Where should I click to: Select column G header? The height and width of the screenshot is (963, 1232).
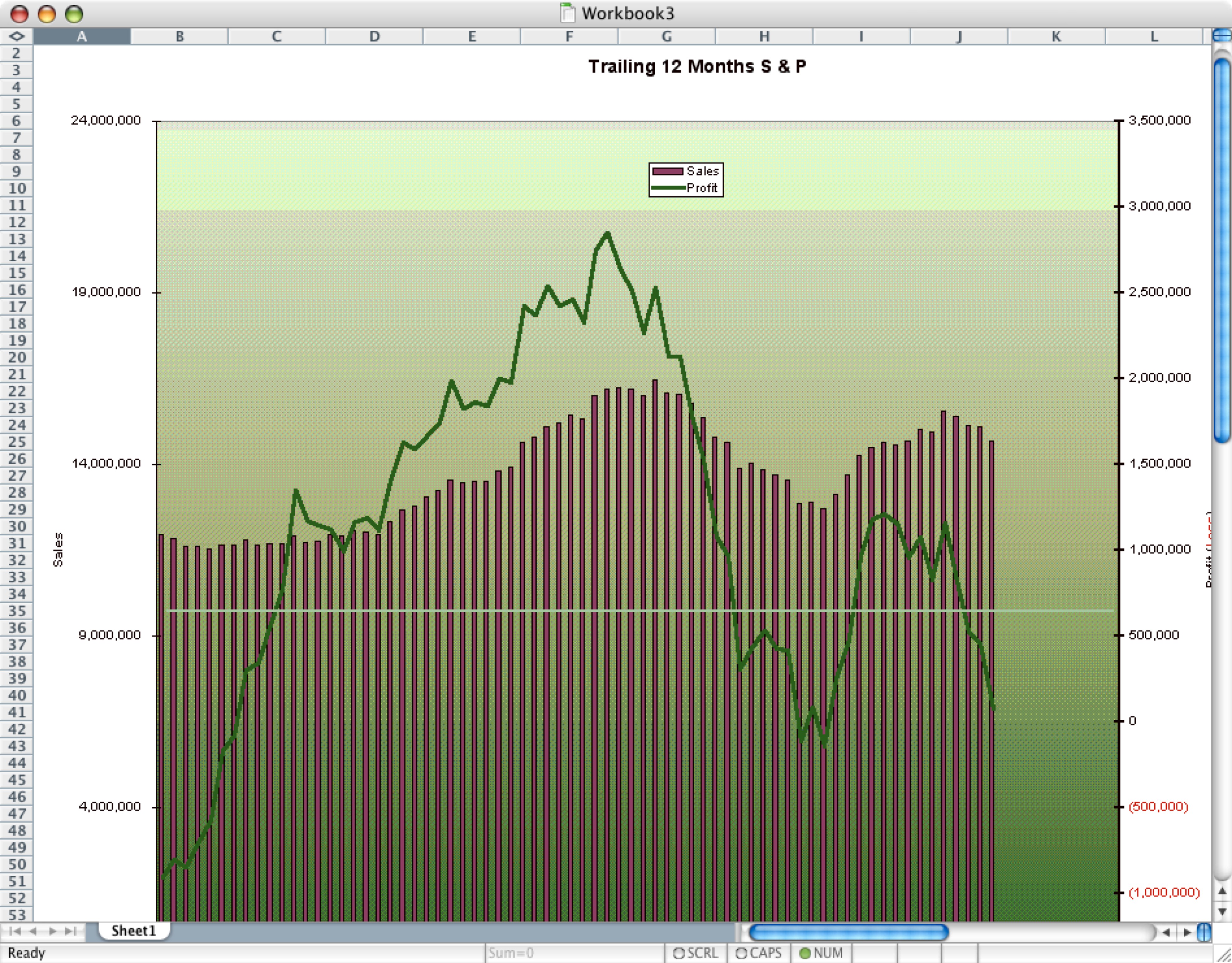[x=667, y=36]
